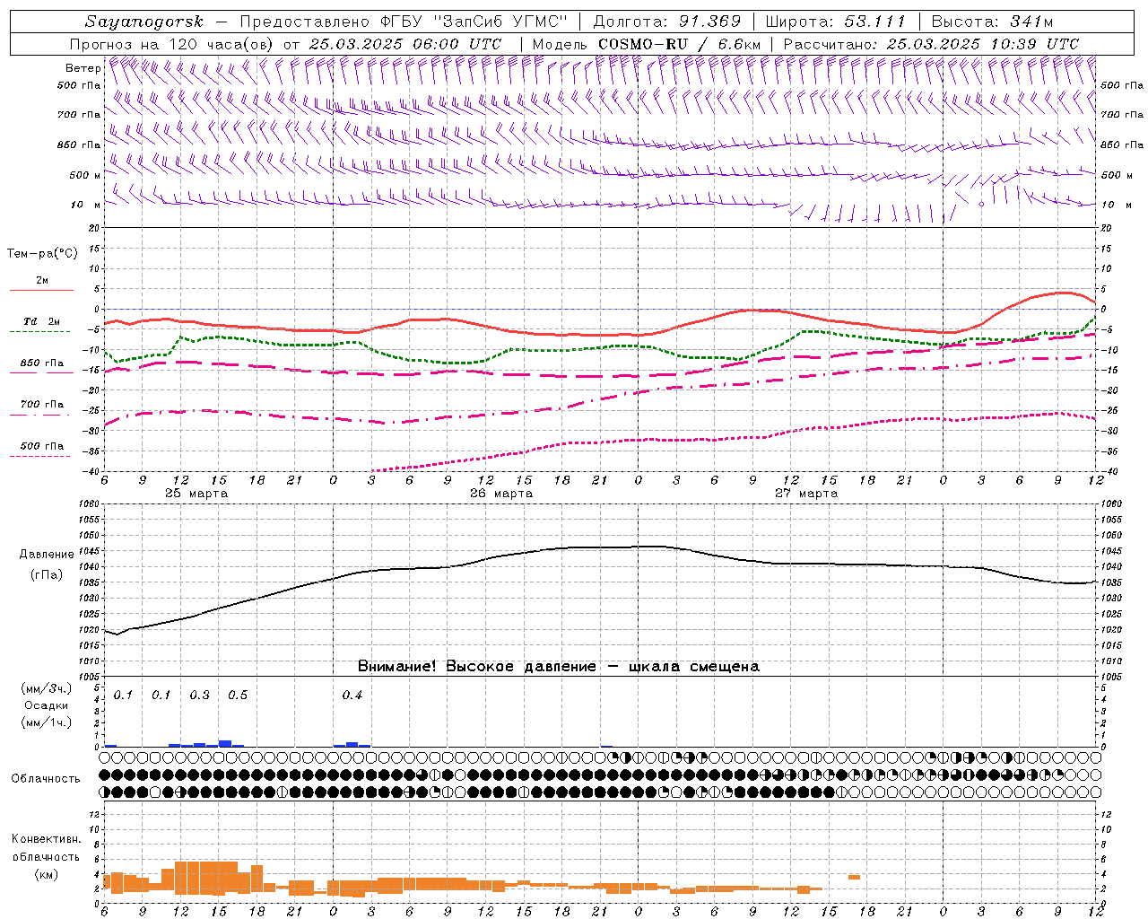Click the 0.3 precipitation total value
This screenshot has width=1148, height=919.
tap(199, 696)
